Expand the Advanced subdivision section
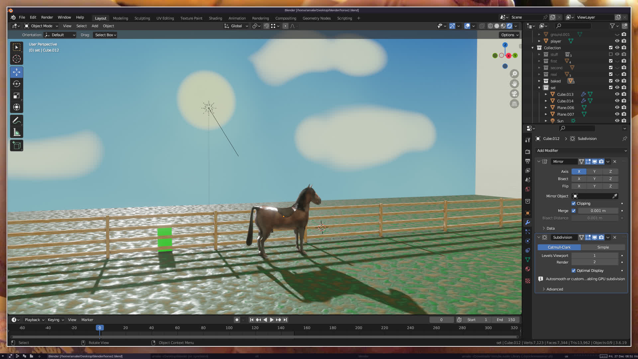638x359 pixels. point(554,289)
